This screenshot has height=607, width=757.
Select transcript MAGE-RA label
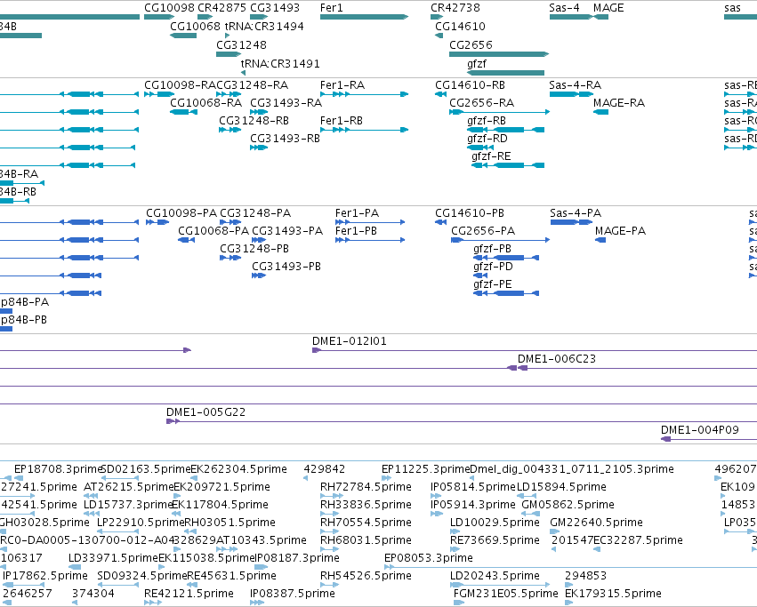(619, 103)
